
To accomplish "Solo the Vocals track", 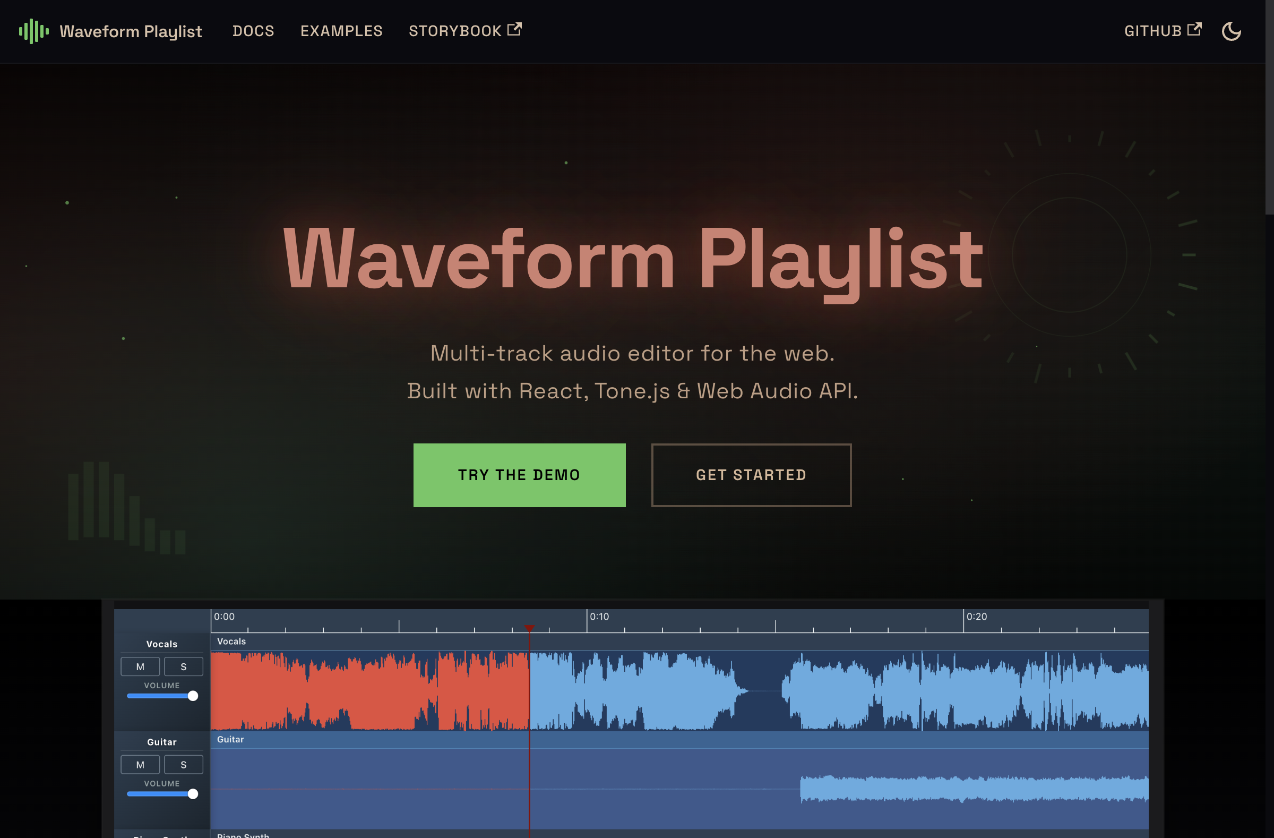I will coord(183,666).
